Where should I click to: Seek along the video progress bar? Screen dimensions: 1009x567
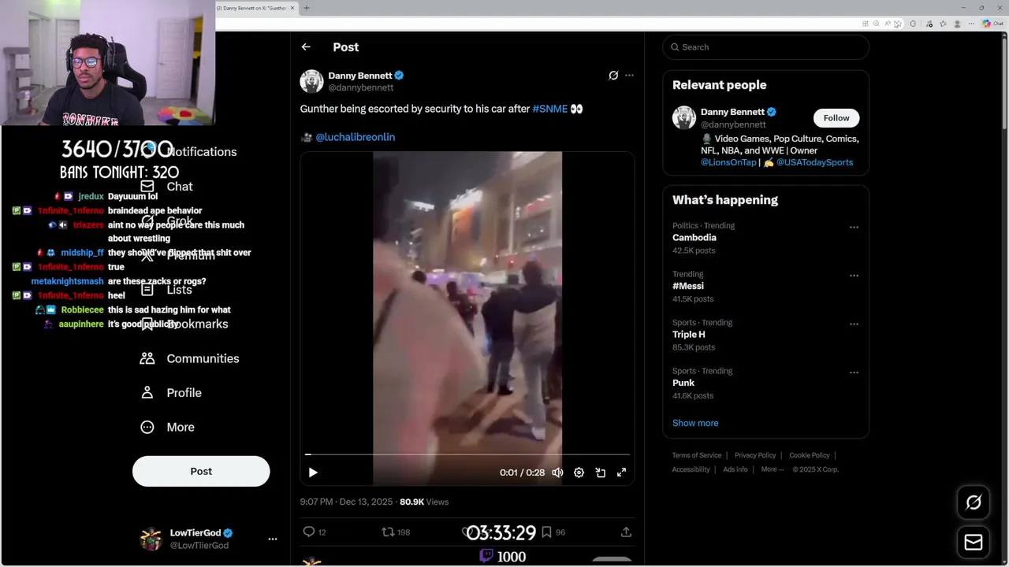467,454
